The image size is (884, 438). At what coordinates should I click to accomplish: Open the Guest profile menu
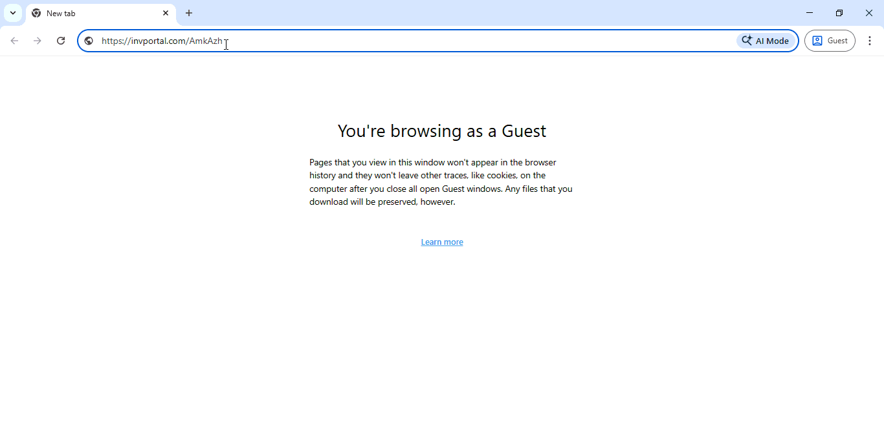point(829,41)
